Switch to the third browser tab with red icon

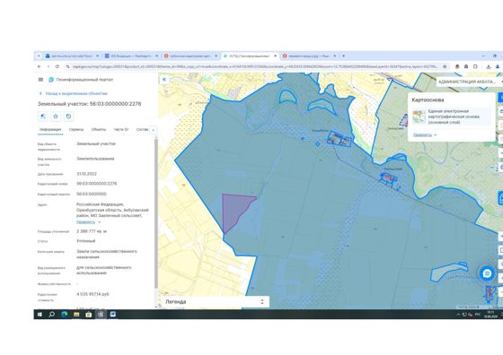click(190, 56)
